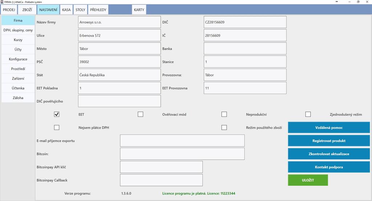Maximize the ANetCa window

(x=358, y=2)
